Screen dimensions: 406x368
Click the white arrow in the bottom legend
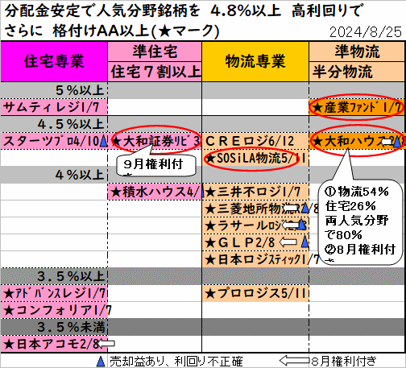click(294, 361)
